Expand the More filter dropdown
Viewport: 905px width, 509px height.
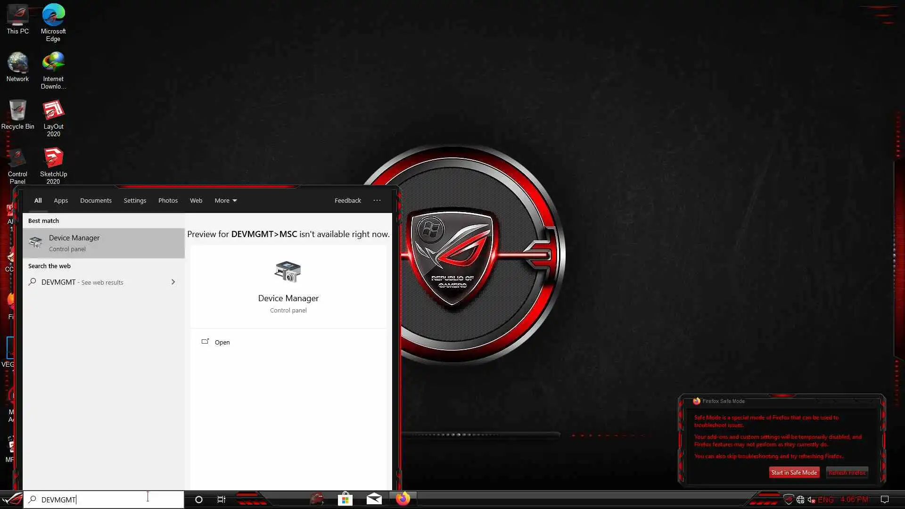tap(225, 200)
